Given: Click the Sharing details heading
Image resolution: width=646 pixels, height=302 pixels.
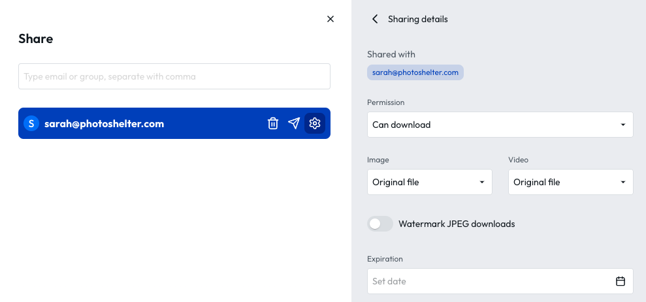Looking at the screenshot, I should pyautogui.click(x=418, y=19).
